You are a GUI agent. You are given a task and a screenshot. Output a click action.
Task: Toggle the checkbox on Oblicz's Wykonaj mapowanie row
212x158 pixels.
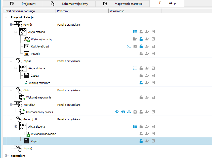coord(153,97)
